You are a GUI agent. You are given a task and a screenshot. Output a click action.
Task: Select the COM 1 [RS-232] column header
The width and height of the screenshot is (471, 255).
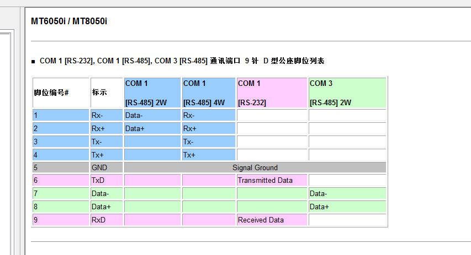click(272, 93)
